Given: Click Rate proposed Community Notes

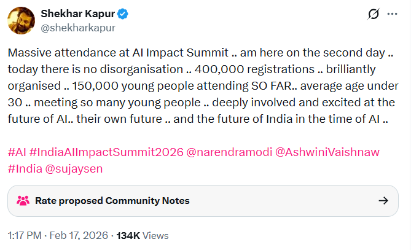Looking at the screenshot, I should pos(112,200).
